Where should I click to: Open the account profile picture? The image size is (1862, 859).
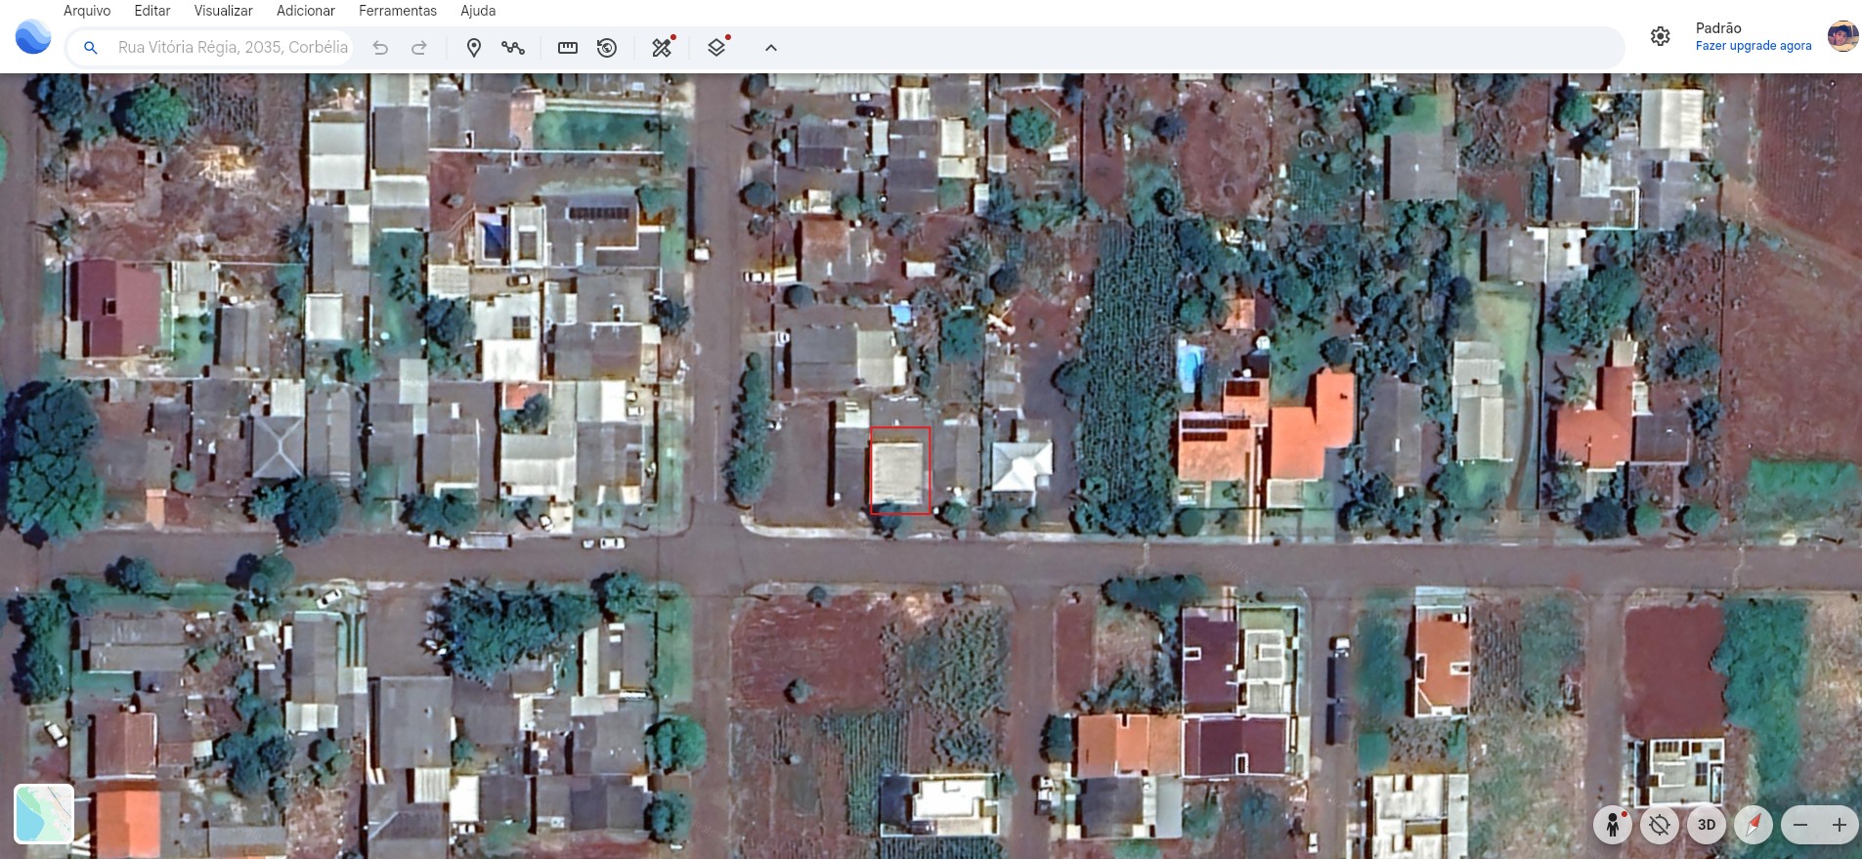point(1842,36)
